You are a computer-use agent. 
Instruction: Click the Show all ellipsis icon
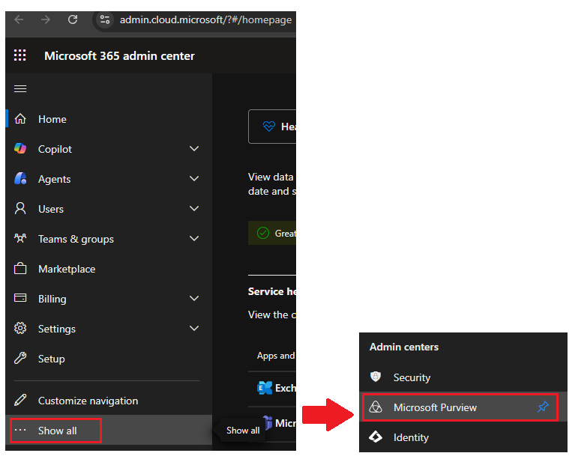(x=20, y=430)
